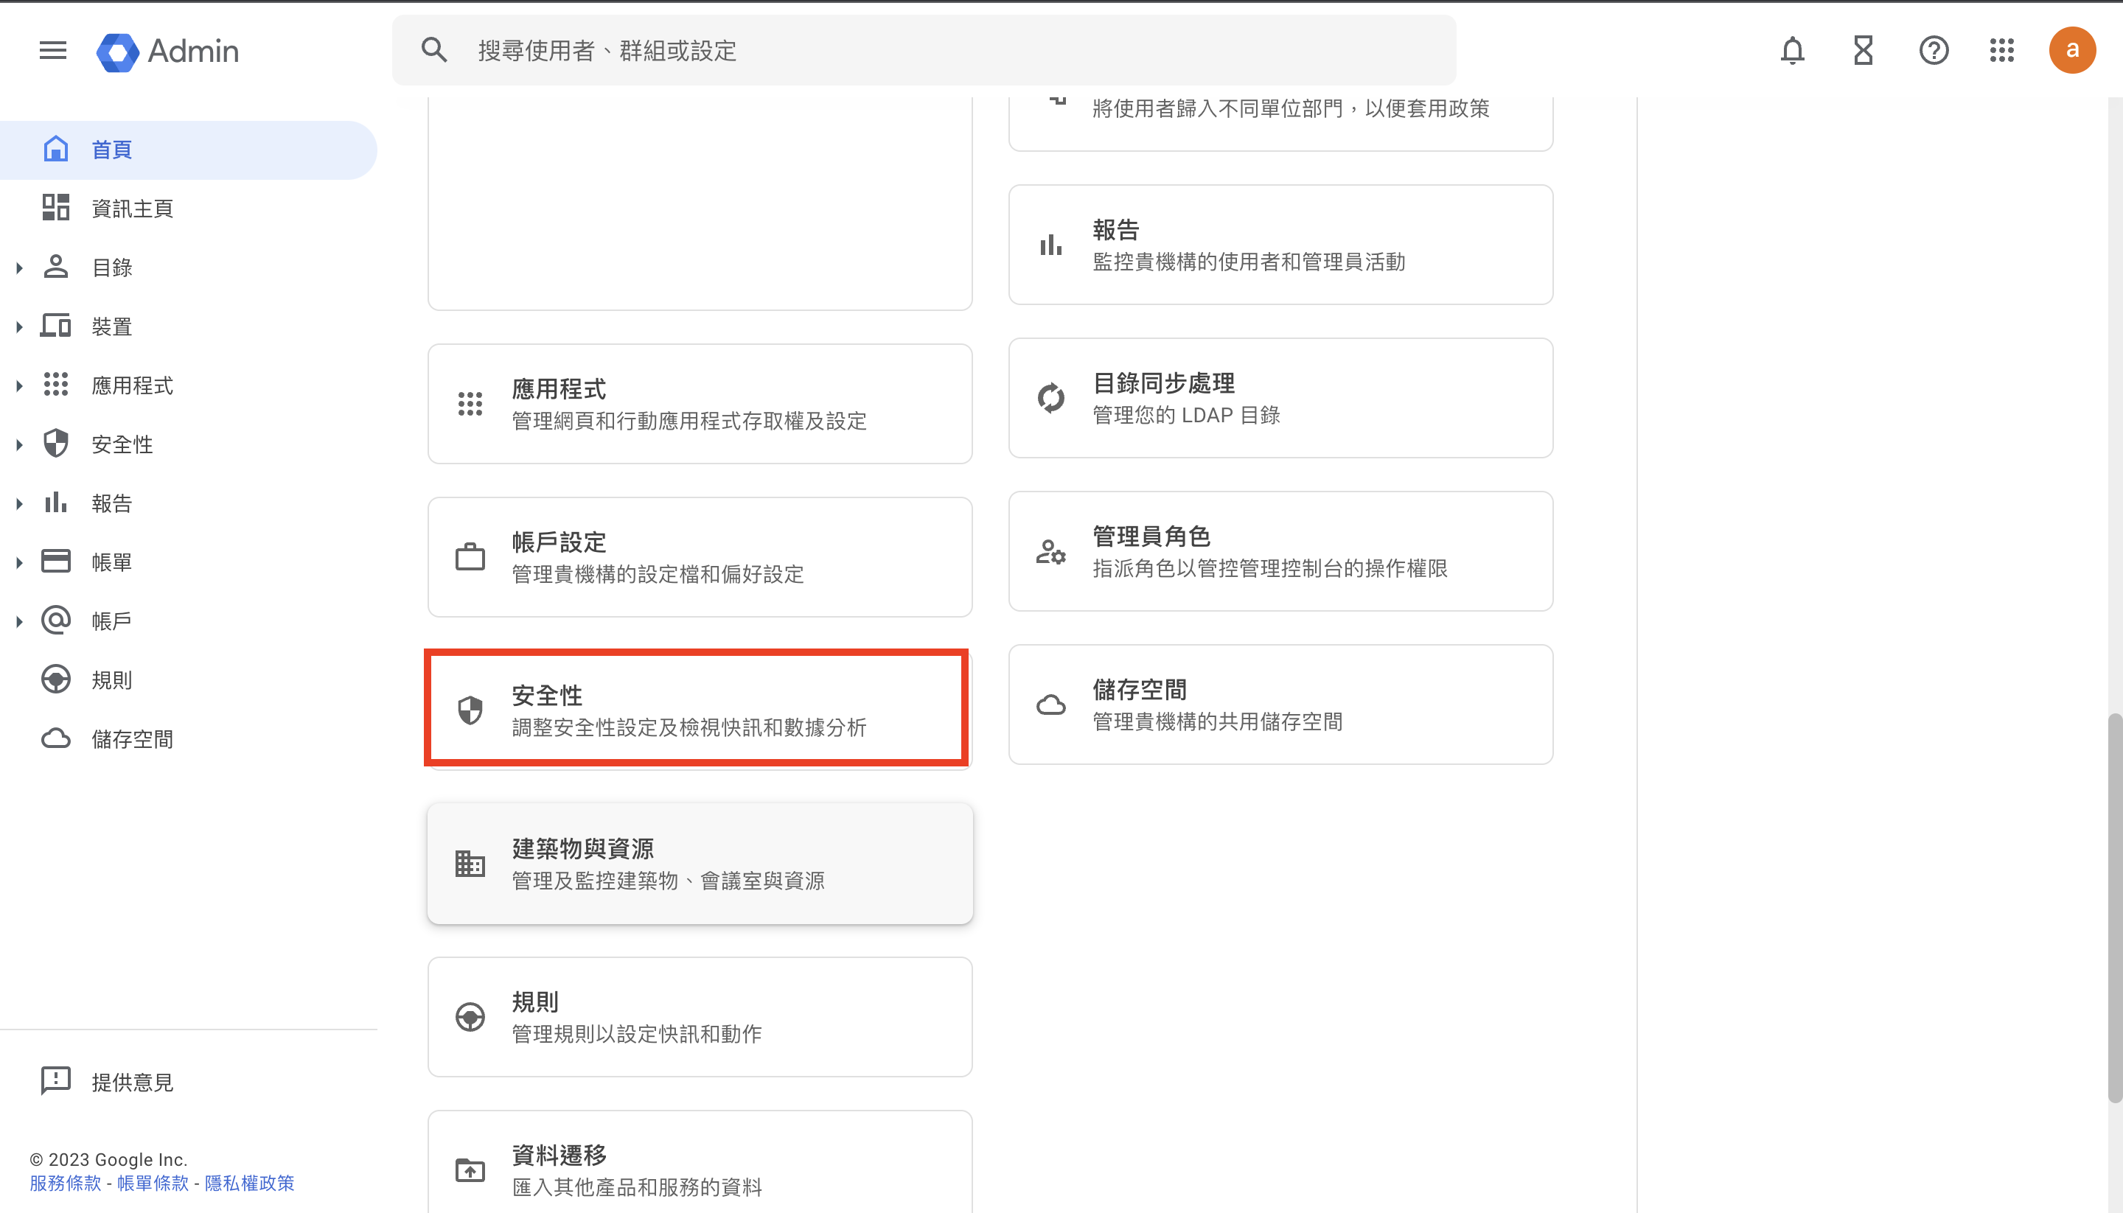Click the admin roles icon on 管理員角色 card
Image resolution: width=2123 pixels, height=1213 pixels.
(1050, 551)
